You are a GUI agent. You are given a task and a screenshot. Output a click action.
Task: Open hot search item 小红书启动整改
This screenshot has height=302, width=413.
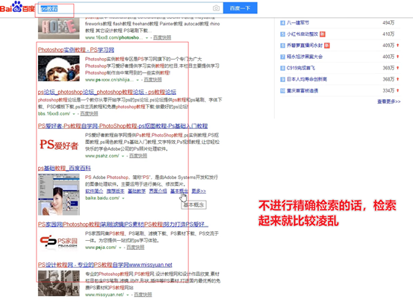point(302,34)
